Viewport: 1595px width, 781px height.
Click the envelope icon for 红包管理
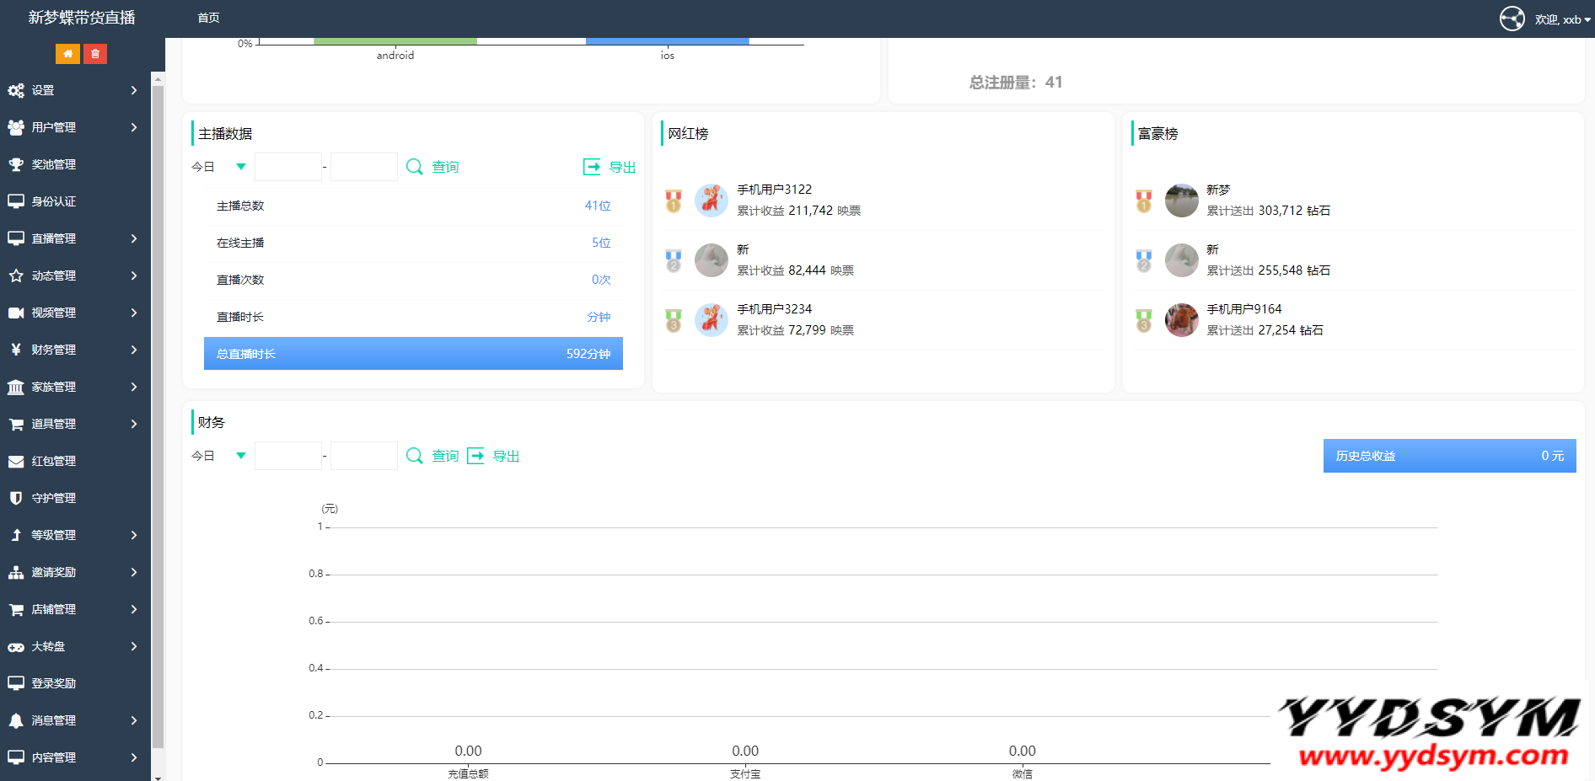pyautogui.click(x=16, y=461)
